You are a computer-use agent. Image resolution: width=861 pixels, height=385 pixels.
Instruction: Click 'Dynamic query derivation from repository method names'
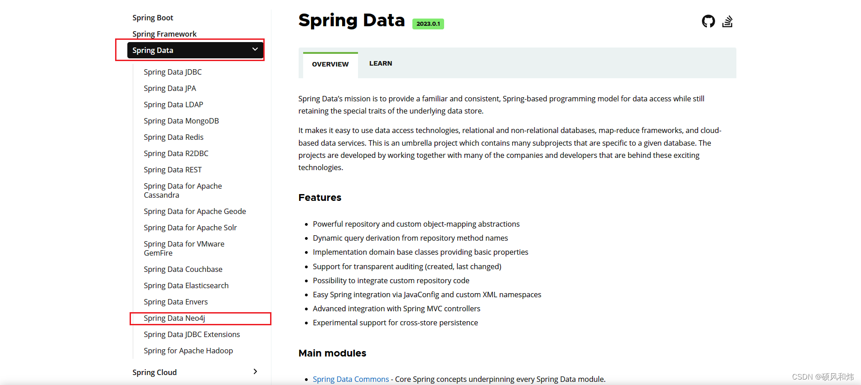tap(411, 238)
